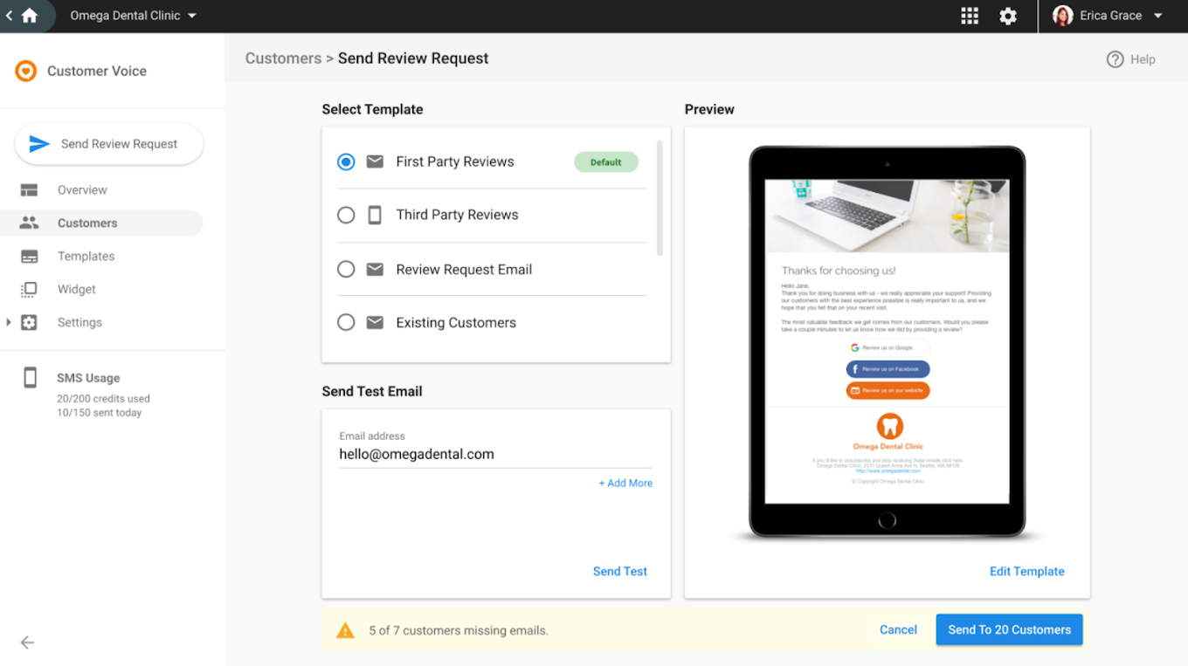Open the Omega Dental Clinic dropdown
The width and height of the screenshot is (1188, 666).
(x=134, y=16)
